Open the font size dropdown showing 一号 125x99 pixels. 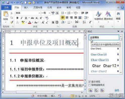tap(49, 13)
